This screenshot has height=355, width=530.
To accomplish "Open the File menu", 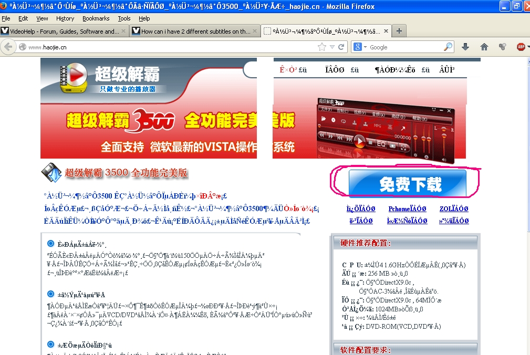I will point(6,18).
